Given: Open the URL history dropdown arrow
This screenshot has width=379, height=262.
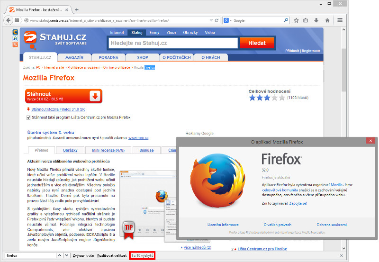Looking at the screenshot, I should point(211,20).
